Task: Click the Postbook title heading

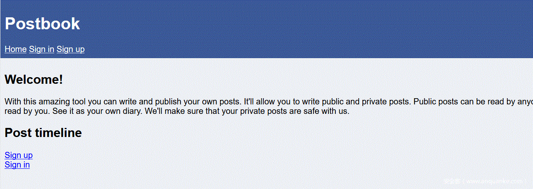Action: [x=42, y=24]
